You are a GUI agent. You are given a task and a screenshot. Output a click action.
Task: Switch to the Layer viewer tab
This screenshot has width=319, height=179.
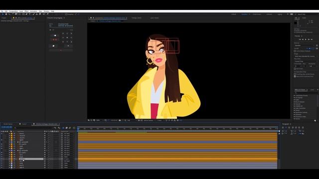155,18
